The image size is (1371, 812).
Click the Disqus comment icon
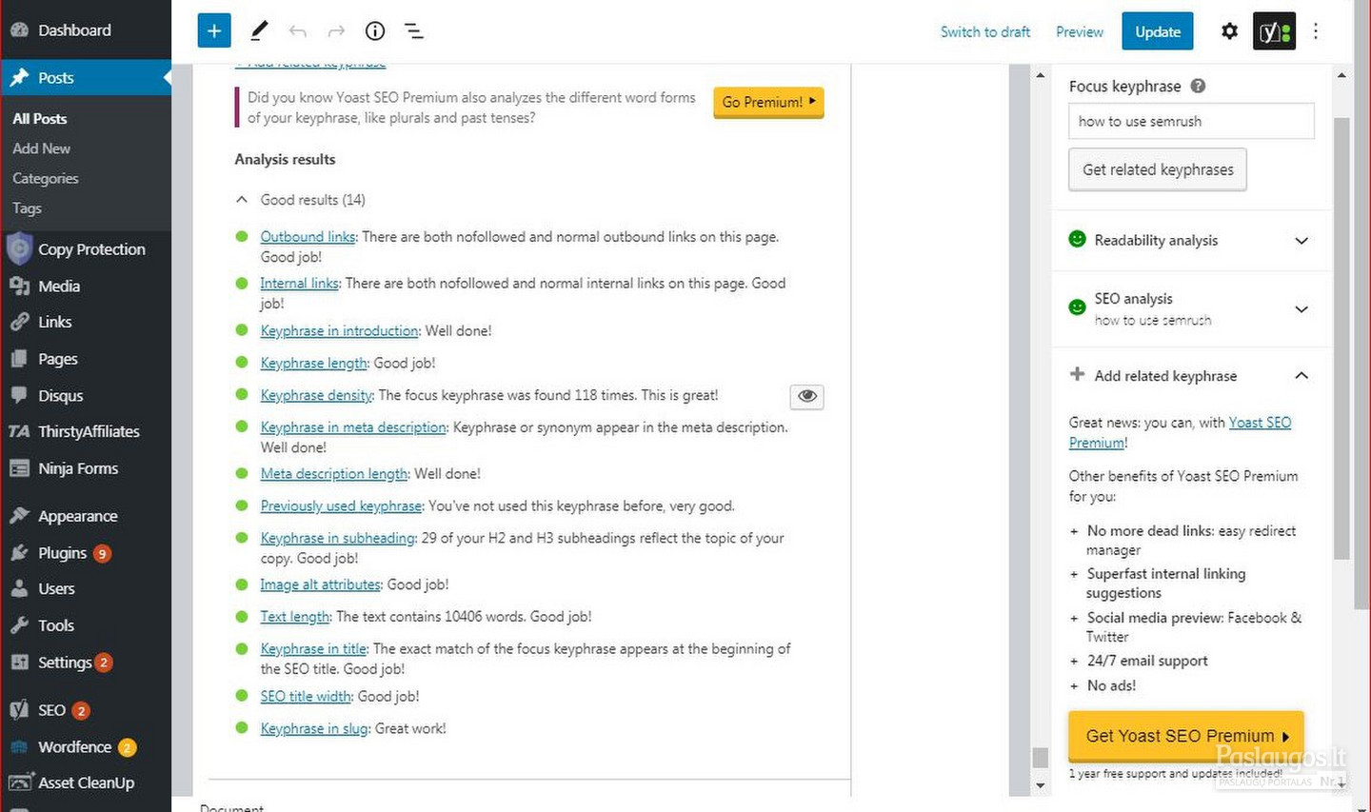(19, 395)
